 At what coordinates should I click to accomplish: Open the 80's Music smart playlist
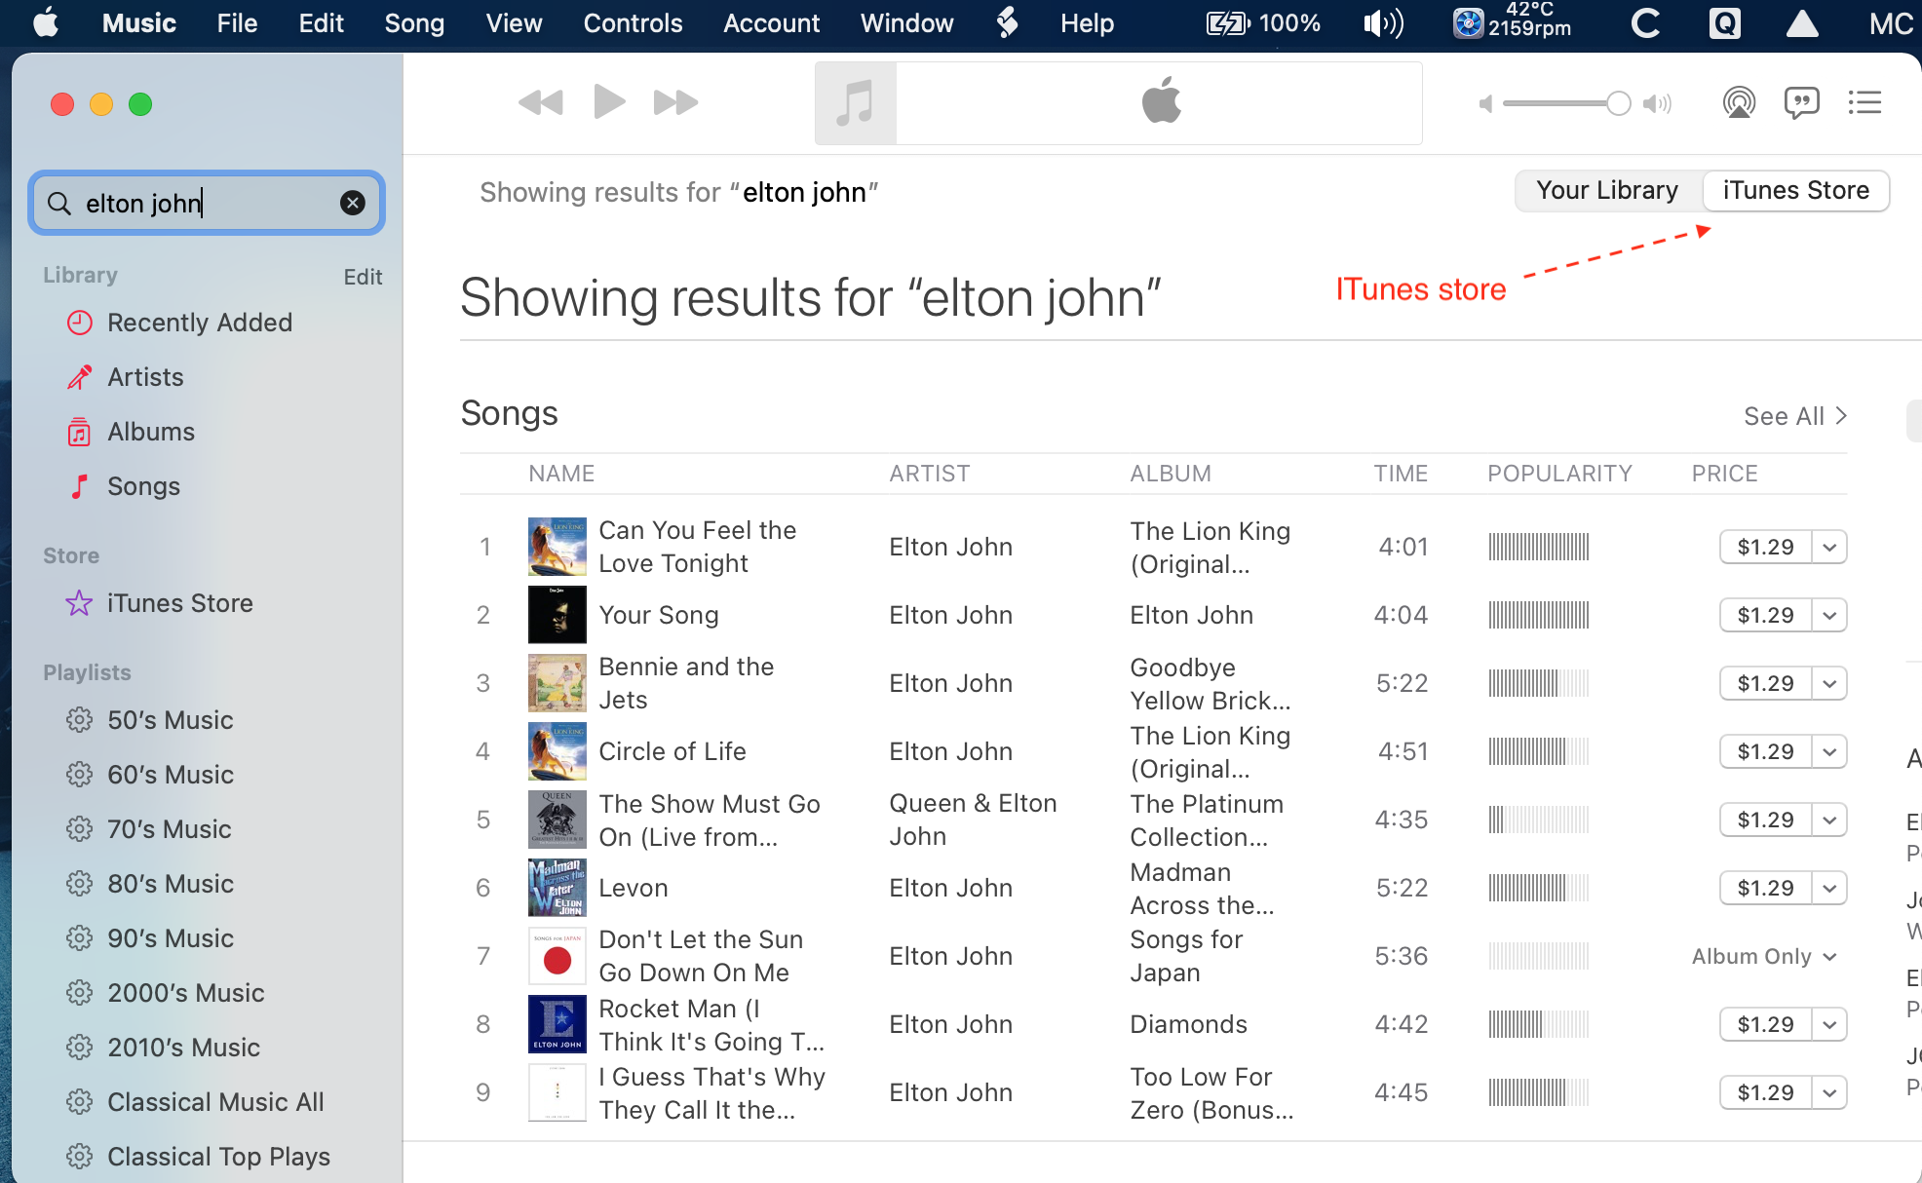point(171,884)
